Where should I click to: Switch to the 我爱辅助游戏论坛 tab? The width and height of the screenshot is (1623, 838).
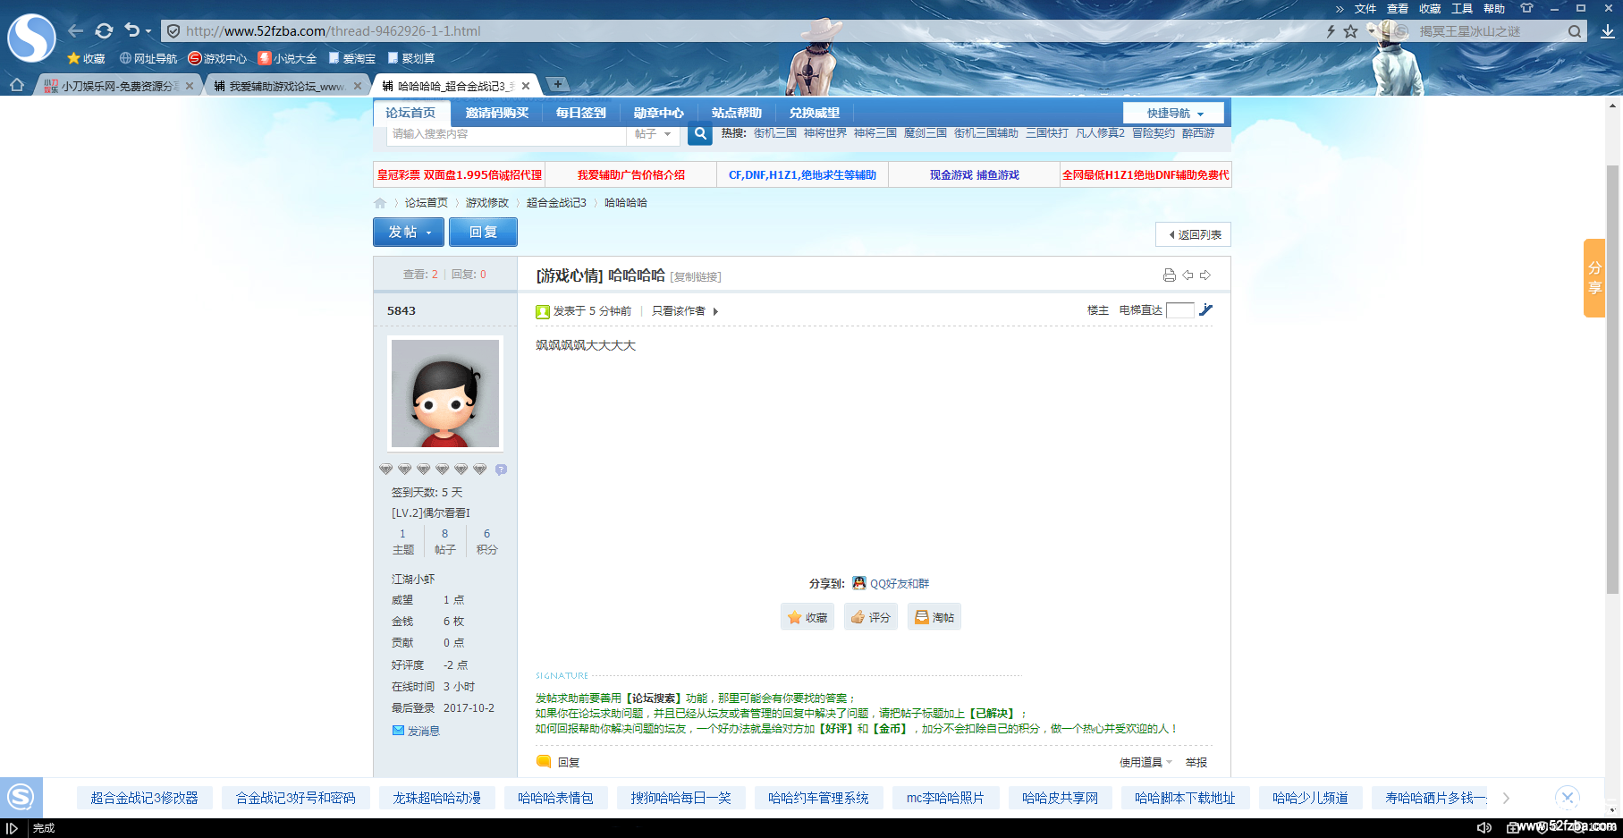[287, 86]
